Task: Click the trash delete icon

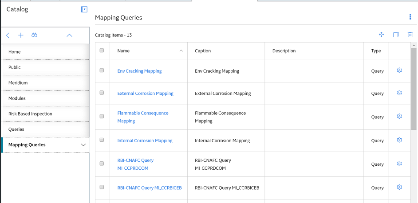Action: pos(410,35)
